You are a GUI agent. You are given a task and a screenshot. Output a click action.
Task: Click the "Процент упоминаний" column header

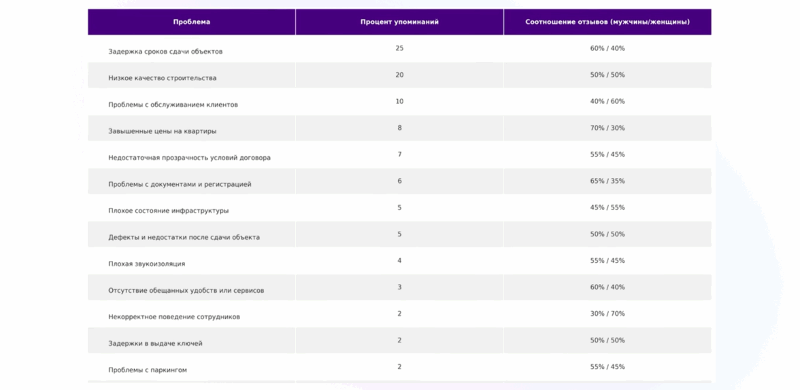tap(399, 22)
